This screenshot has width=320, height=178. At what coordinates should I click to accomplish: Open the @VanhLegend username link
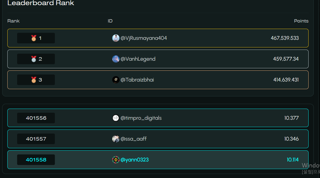point(138,59)
